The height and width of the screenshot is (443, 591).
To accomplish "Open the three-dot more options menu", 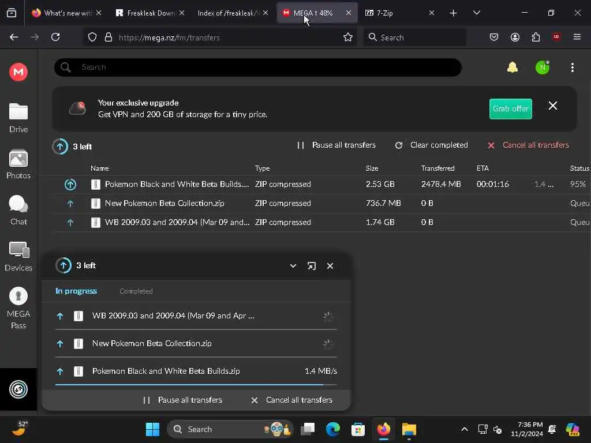I will pos(572,67).
